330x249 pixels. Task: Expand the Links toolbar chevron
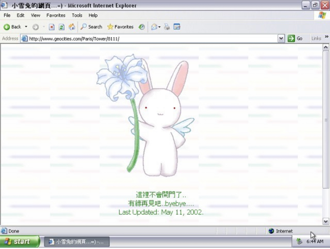327,37
